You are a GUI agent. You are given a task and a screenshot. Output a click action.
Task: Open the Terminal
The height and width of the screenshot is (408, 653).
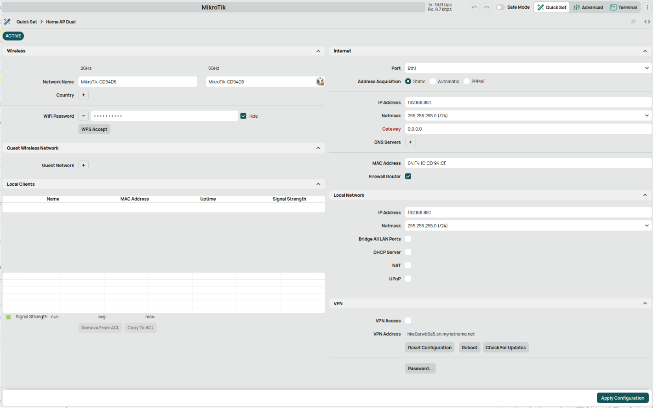click(x=624, y=7)
